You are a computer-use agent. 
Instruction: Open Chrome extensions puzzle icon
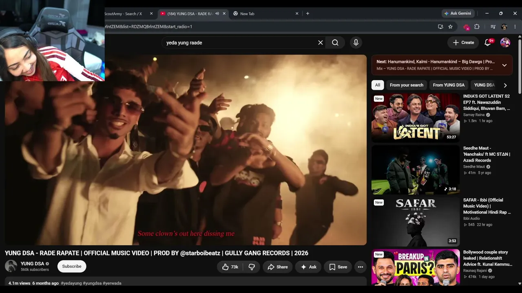pos(477,26)
